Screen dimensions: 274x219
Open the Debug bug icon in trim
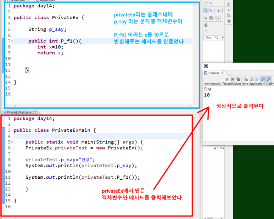pyautogui.click(x=229, y=21)
